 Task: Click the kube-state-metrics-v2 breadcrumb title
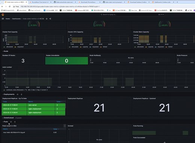(x=33, y=19)
